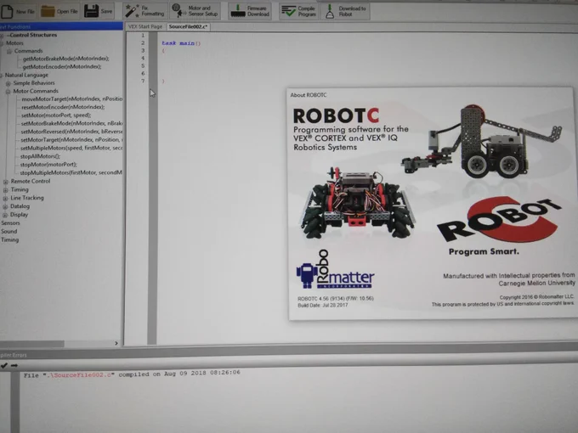The width and height of the screenshot is (578, 433).
Task: Click the Robomatter logo in About dialog
Action: tap(335, 270)
